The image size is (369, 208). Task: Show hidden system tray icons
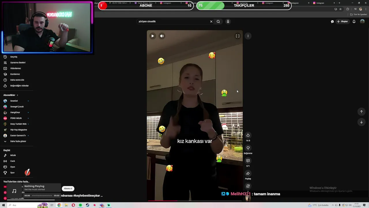[332, 205]
